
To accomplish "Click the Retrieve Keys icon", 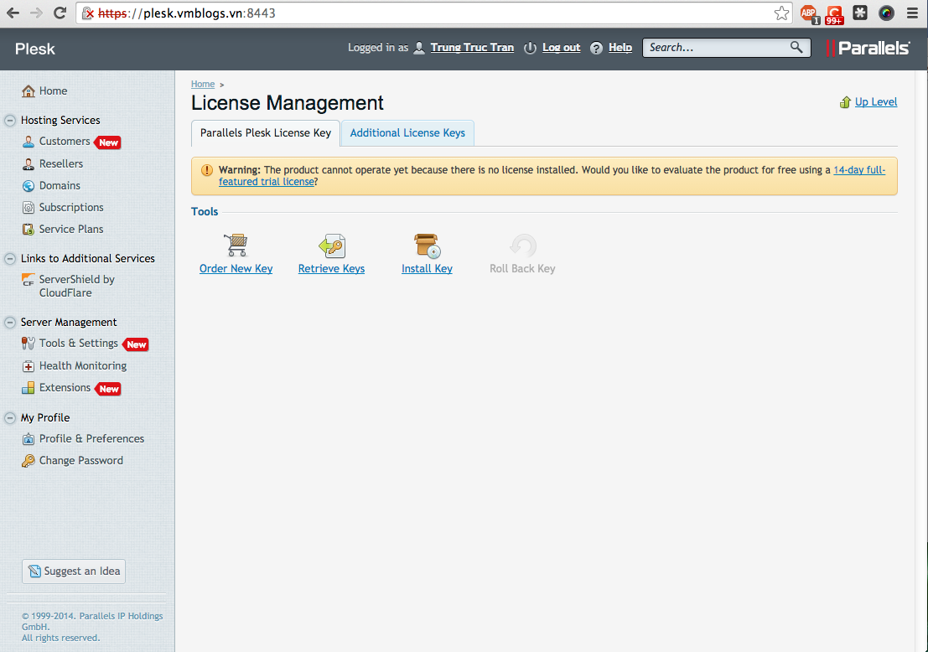I will (x=331, y=246).
